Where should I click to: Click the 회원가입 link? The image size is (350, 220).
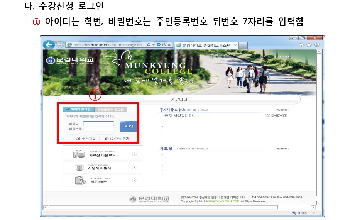coord(89,139)
